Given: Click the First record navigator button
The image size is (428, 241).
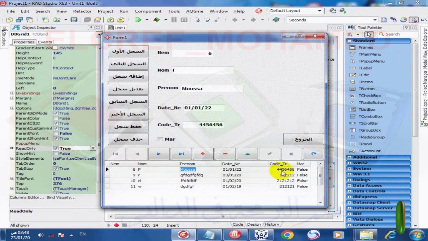Looking at the screenshot, I should 115,154.
